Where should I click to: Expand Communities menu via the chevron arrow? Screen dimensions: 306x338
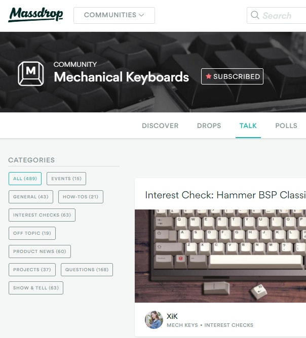click(x=141, y=15)
